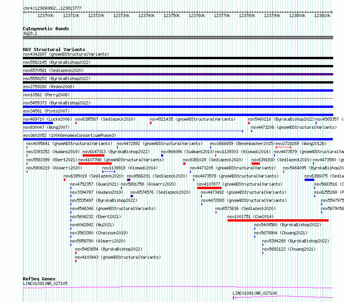
Task: Select nsv6395019 (Sedlazeck2020) label
Action: point(94,176)
